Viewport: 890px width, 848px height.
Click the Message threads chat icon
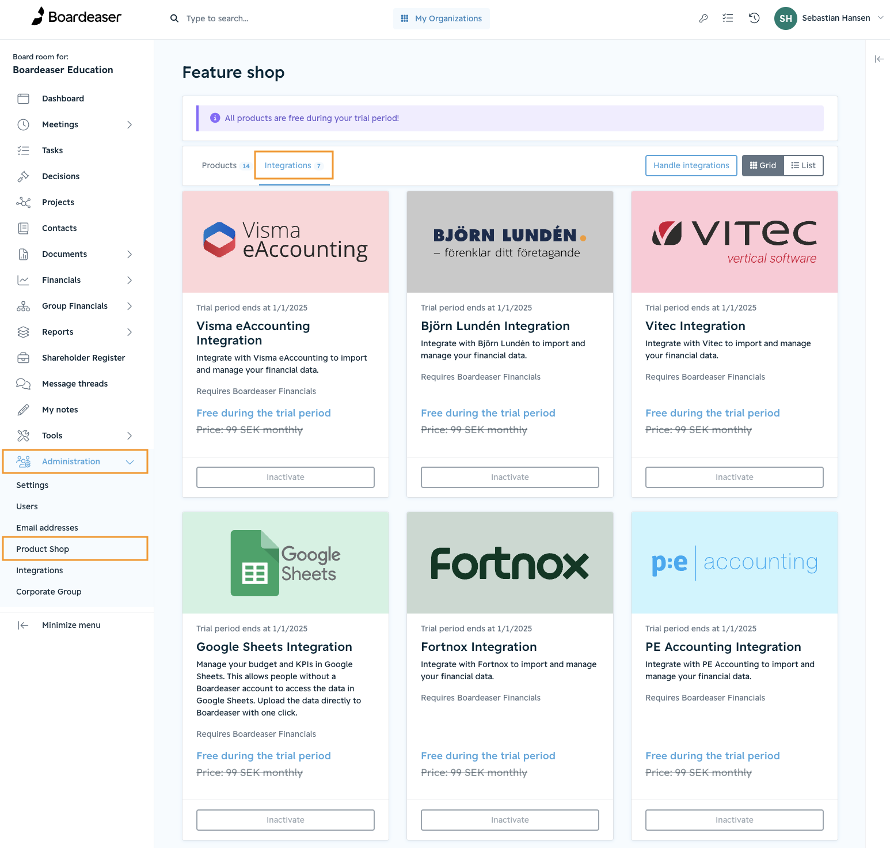click(23, 384)
